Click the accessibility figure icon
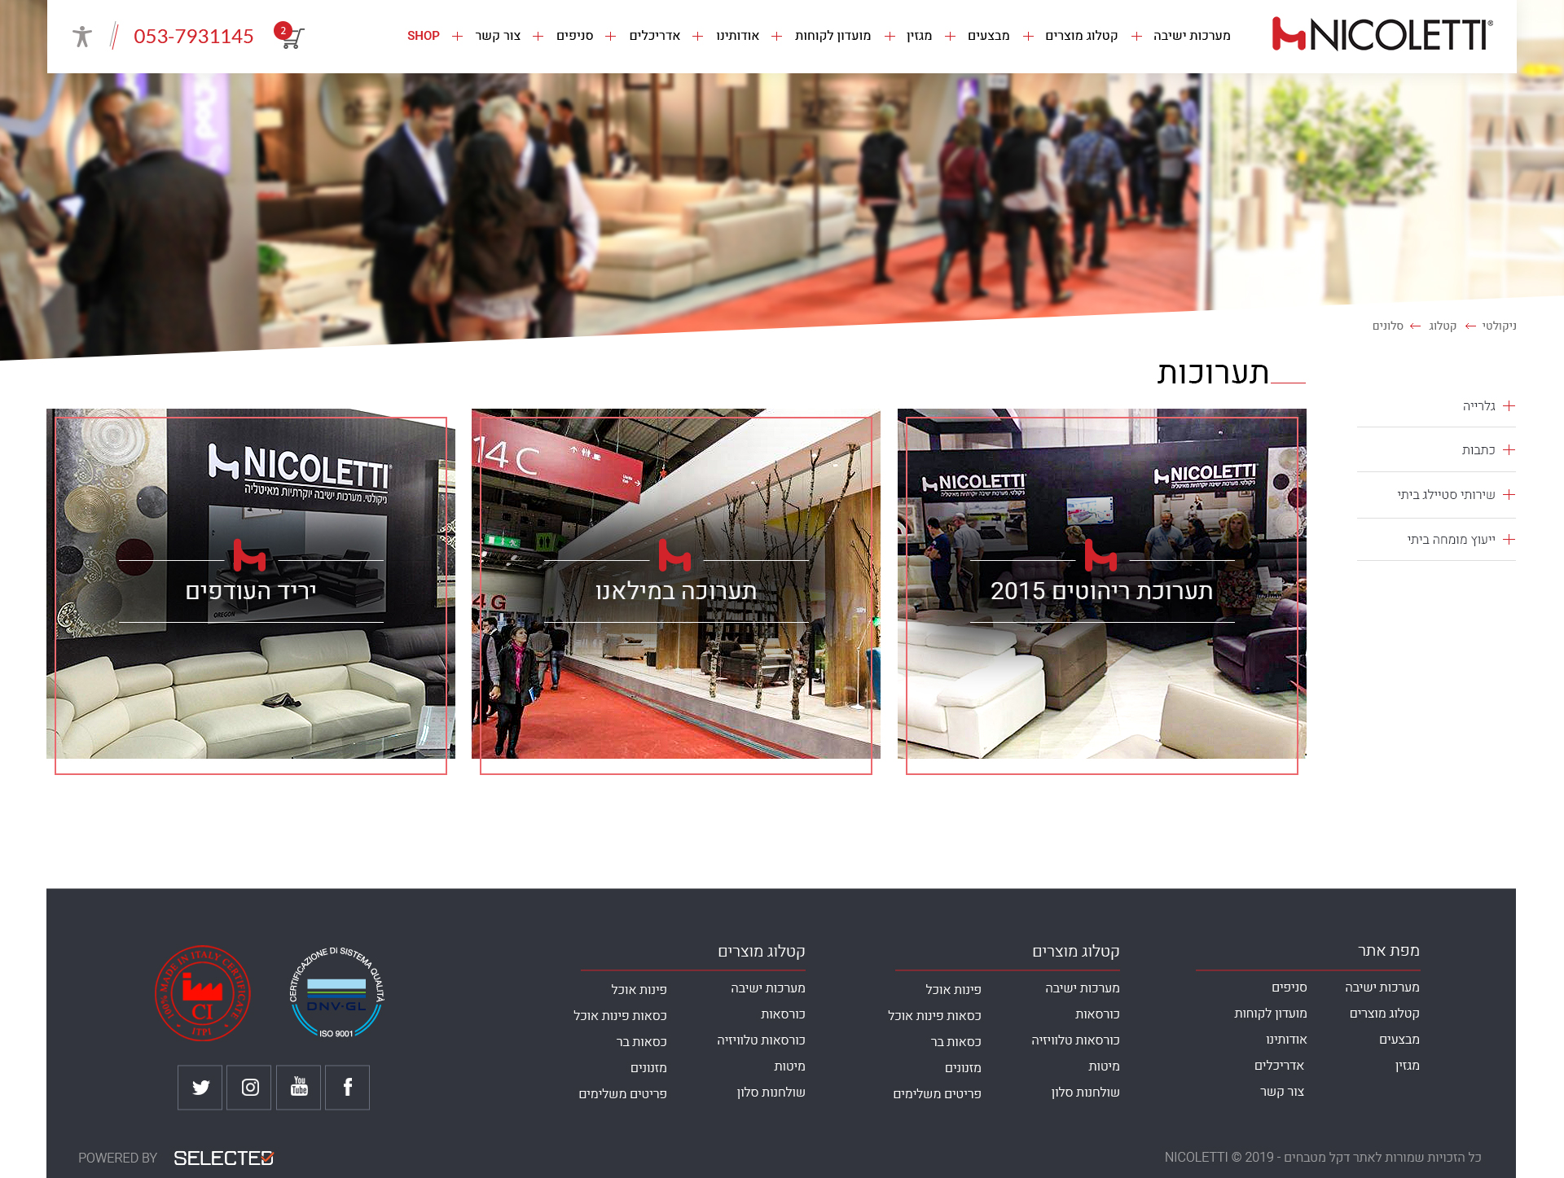The width and height of the screenshot is (1564, 1178). pos(82,37)
